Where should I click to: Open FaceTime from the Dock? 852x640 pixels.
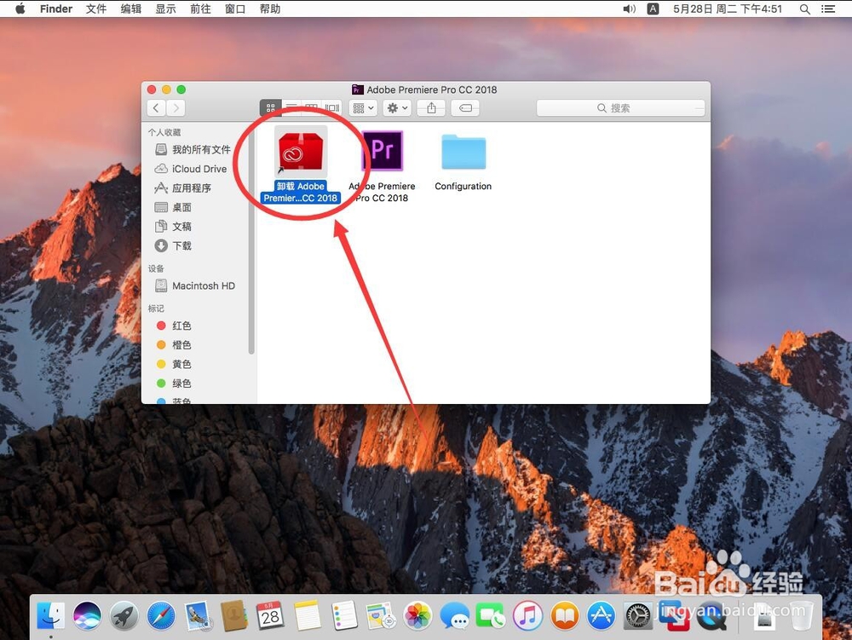(x=491, y=616)
